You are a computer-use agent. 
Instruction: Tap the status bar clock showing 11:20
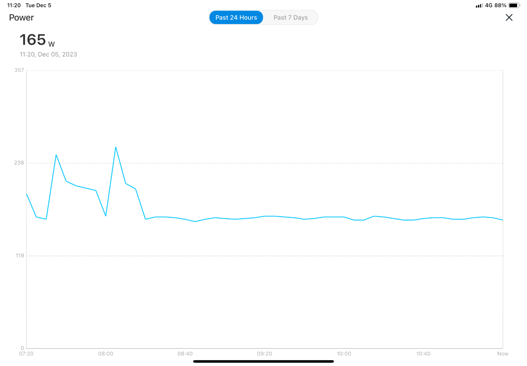(x=14, y=5)
